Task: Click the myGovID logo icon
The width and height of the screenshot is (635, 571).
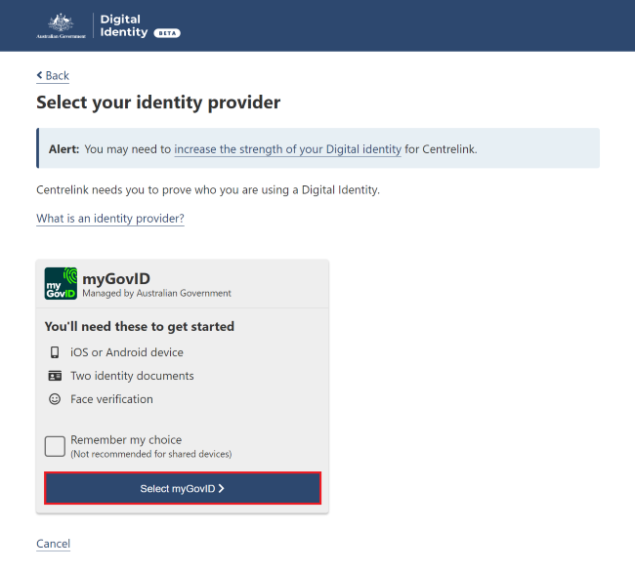Action: [61, 283]
